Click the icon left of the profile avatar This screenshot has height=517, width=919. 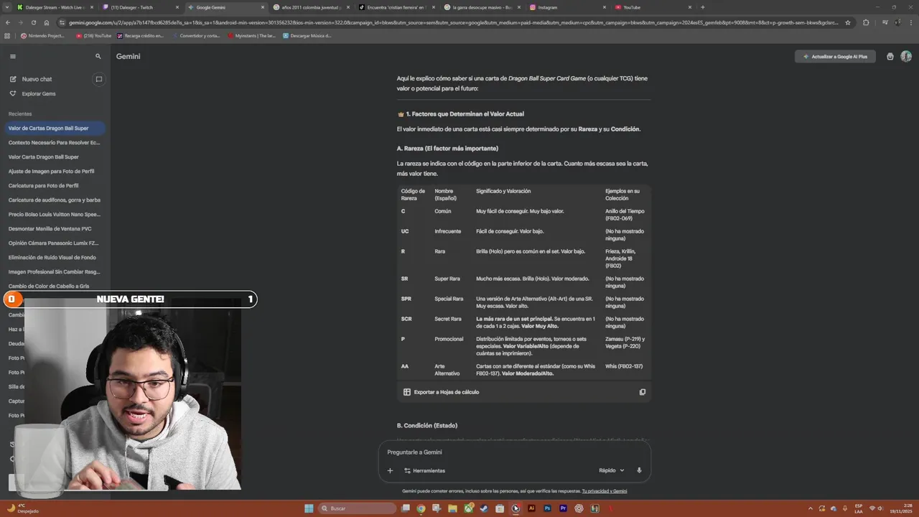[890, 56]
